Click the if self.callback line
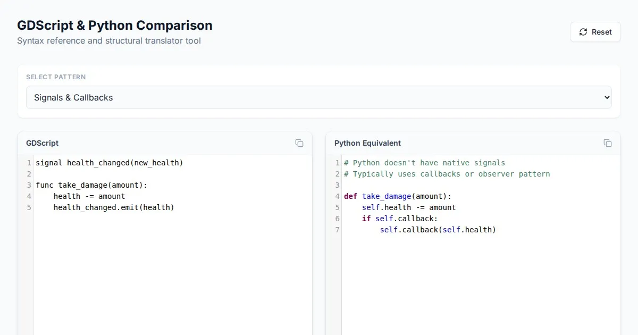Screen dimensions: 638x335 (x=399, y=219)
